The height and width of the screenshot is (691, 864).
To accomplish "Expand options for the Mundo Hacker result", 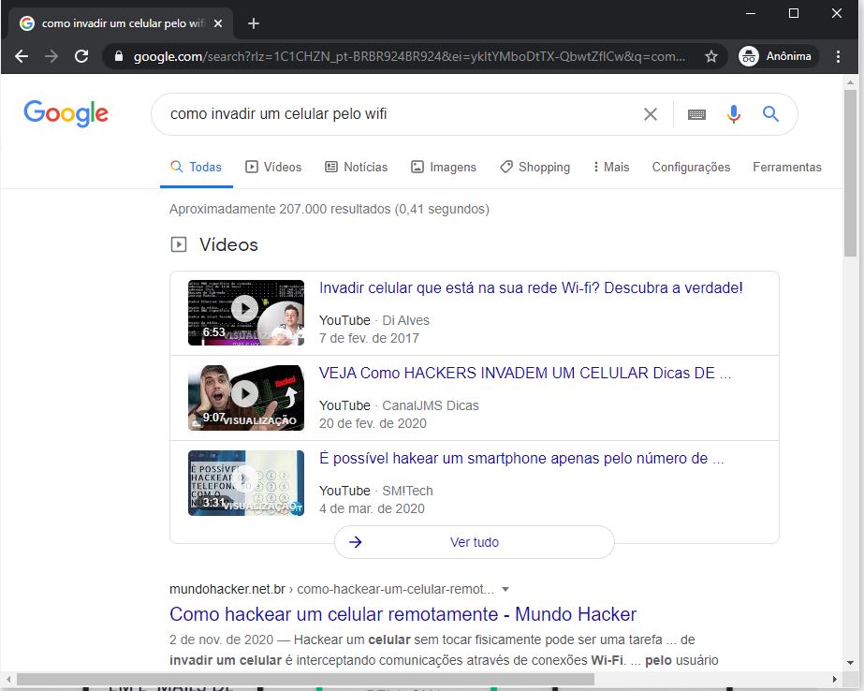I will click(505, 588).
